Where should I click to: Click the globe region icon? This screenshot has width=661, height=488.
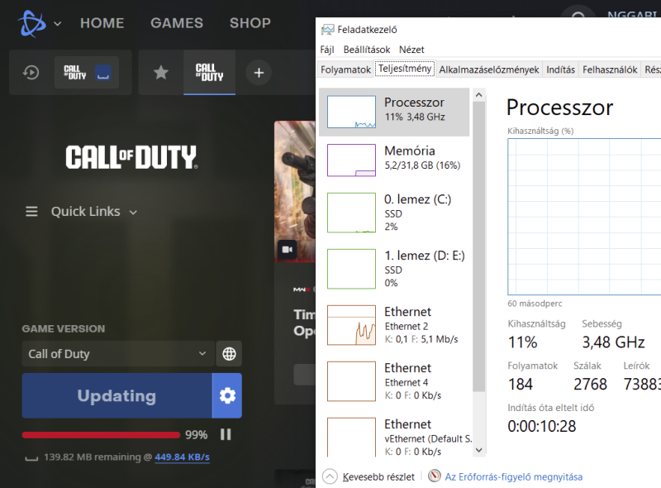229,354
